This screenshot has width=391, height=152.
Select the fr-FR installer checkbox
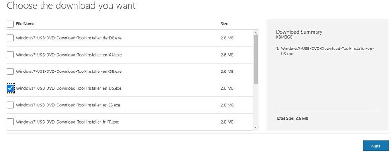pyautogui.click(x=10, y=122)
